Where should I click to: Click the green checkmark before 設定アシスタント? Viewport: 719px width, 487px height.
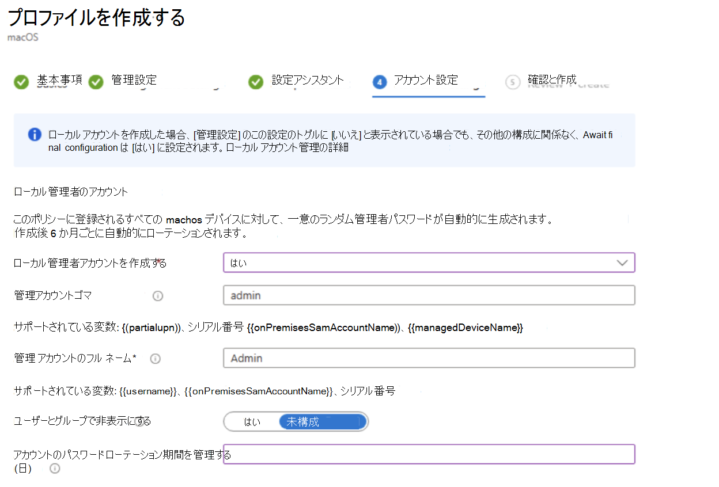(x=256, y=82)
